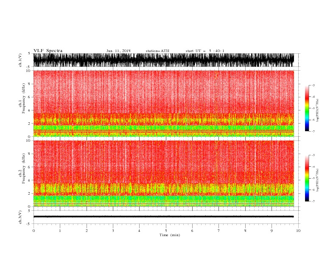The image size is (336, 259).
Task: Click the ch.3 voltage waveform trace
Action: [x=164, y=217]
